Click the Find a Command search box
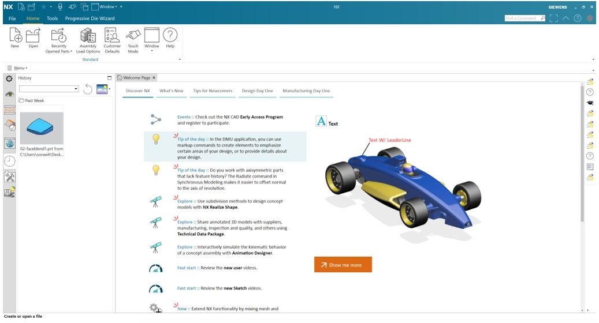Image resolution: width=599 pixels, height=323 pixels. (524, 18)
